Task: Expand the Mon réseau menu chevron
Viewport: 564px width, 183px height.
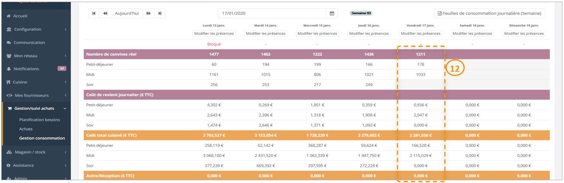Action: point(65,56)
